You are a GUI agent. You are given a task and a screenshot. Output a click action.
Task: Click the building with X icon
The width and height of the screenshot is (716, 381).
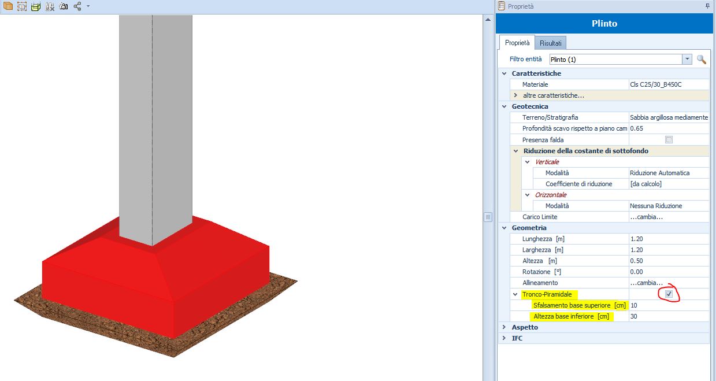click(x=50, y=6)
